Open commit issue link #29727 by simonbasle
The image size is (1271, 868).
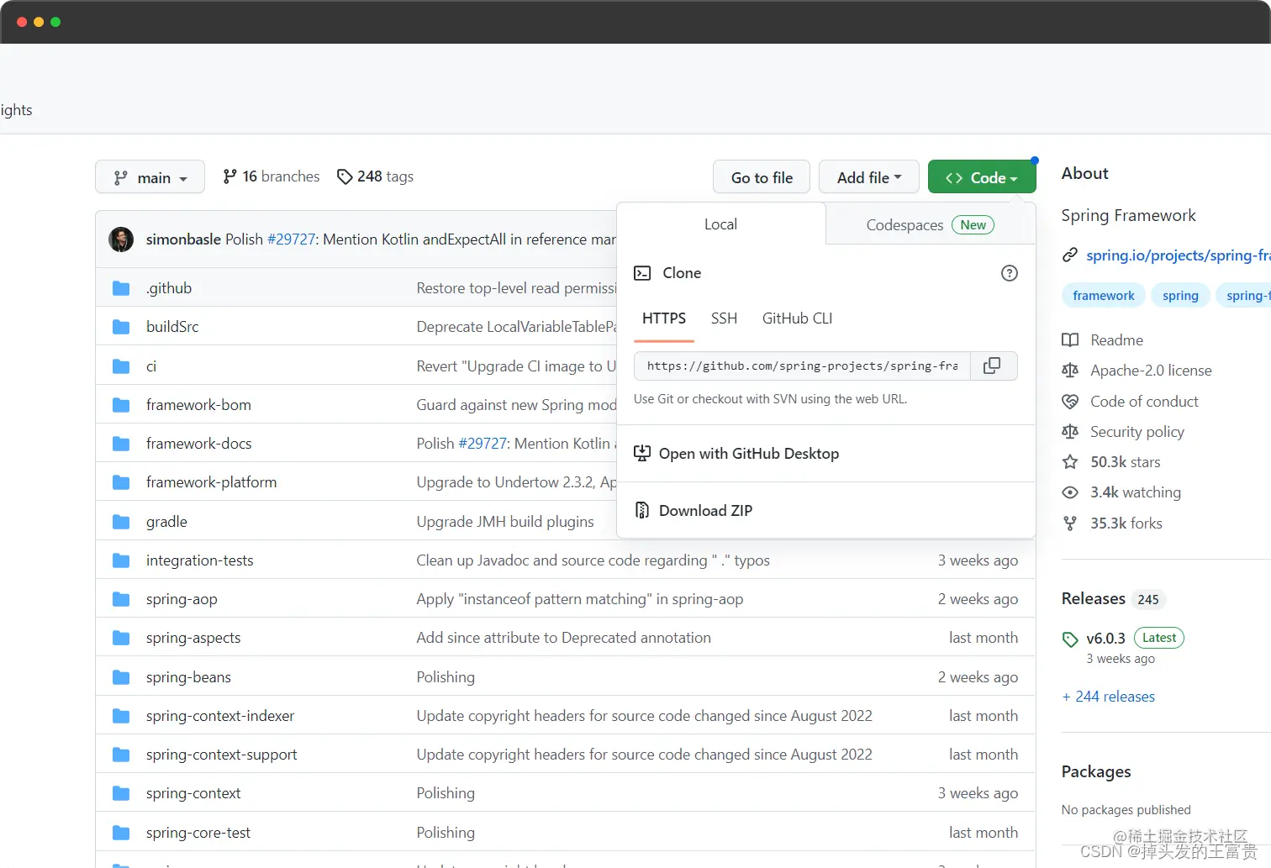coord(291,239)
